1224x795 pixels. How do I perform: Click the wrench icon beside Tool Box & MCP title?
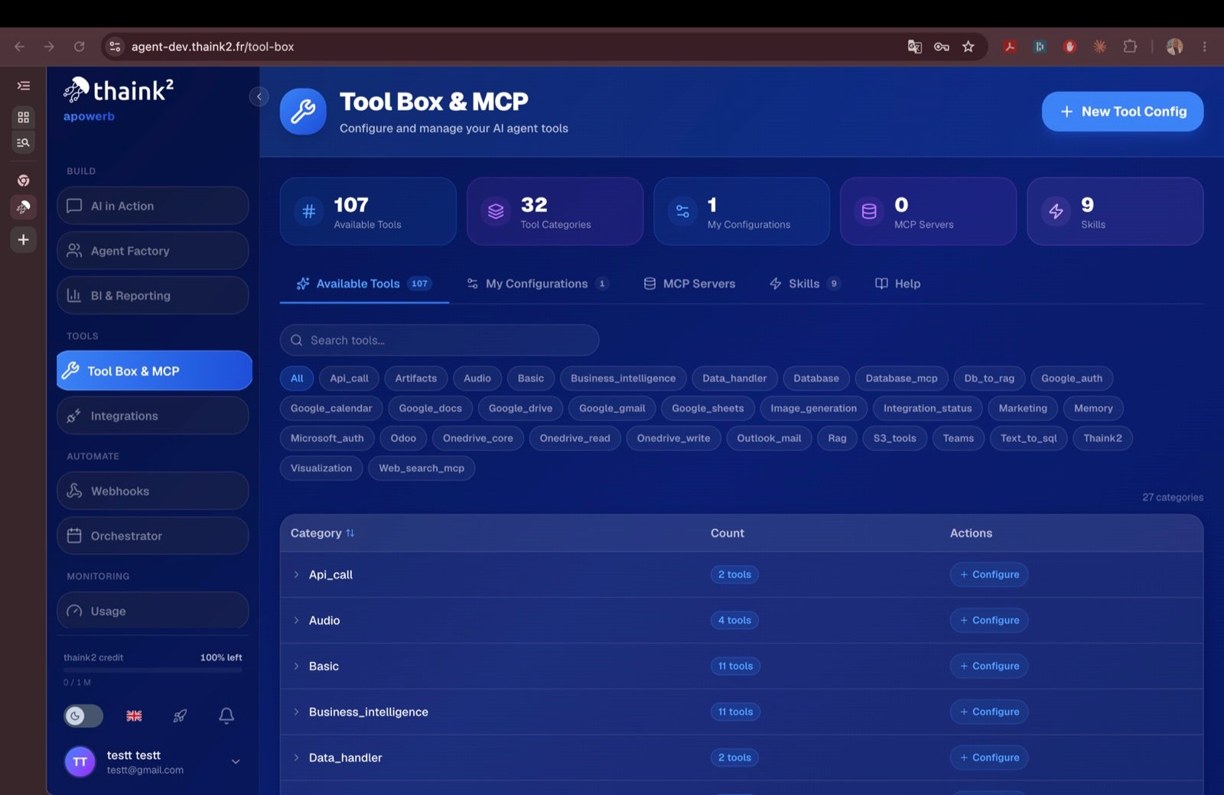click(303, 112)
